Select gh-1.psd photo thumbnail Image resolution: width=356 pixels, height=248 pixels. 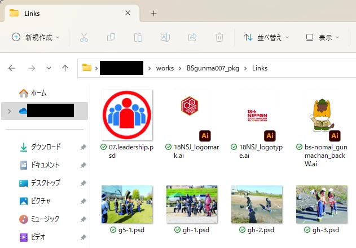192,205
